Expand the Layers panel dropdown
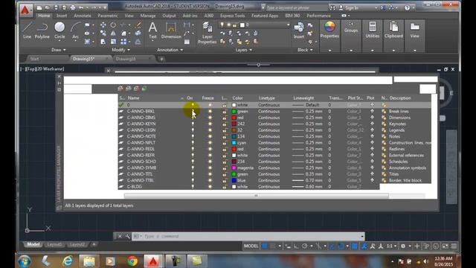The image size is (476, 268). 244,50
